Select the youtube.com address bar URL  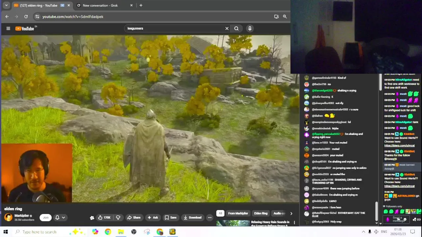[x=73, y=16]
